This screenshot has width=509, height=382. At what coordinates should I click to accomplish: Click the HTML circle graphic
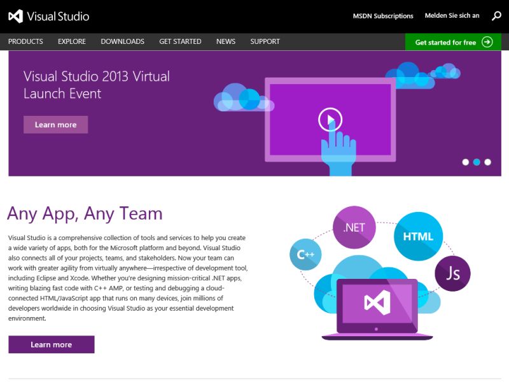coord(418,236)
